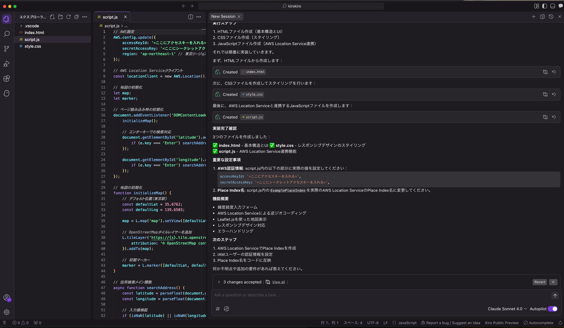Open the Kiro ghost icon in activity bar
Screen dimensions: 564x328
coord(7,93)
